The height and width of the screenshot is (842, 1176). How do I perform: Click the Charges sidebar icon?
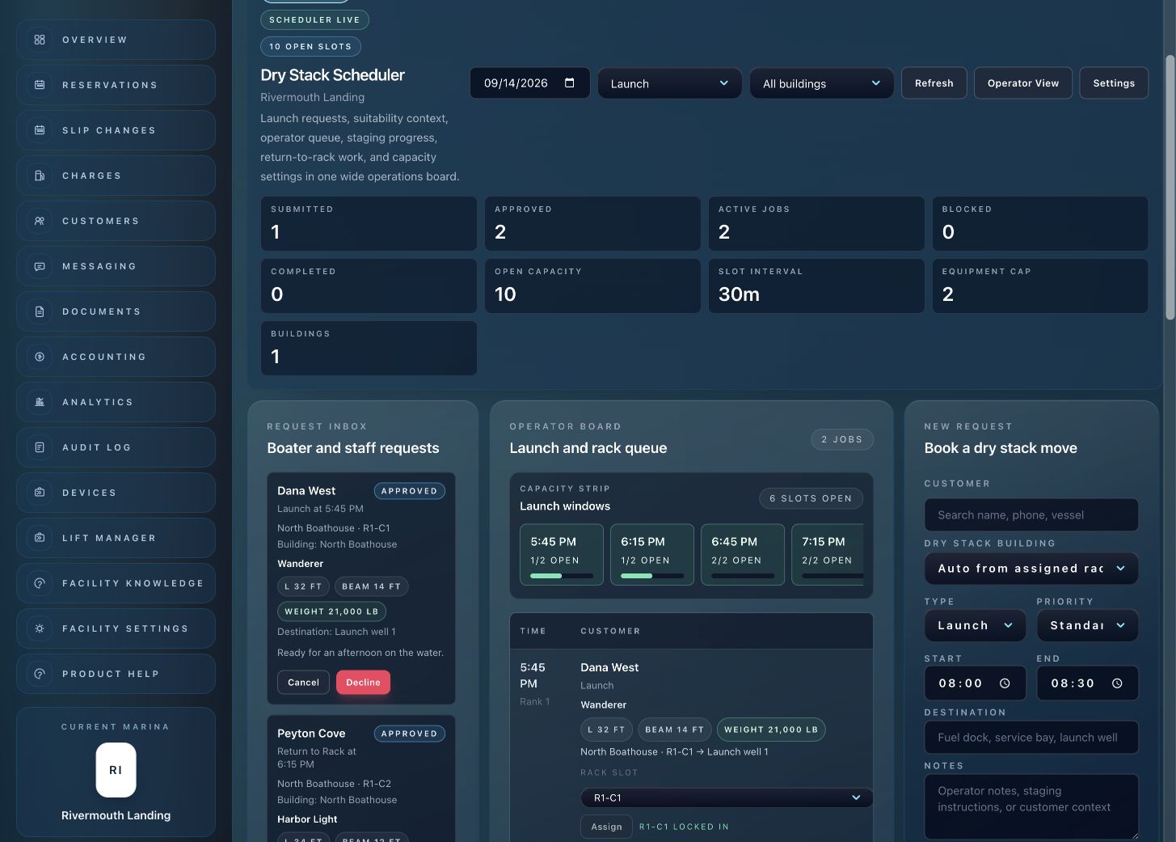pyautogui.click(x=40, y=176)
